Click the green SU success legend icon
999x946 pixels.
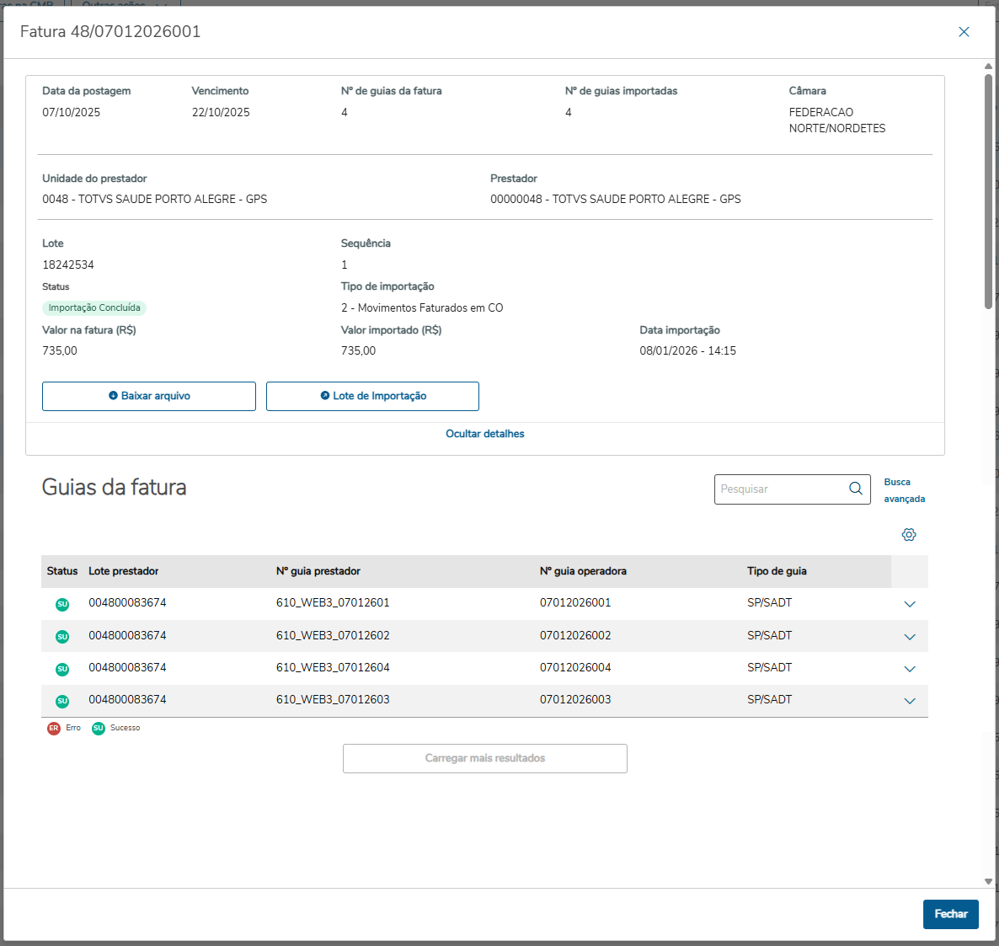(99, 729)
